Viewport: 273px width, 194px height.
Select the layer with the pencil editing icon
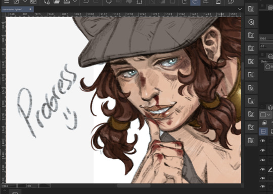click(270, 169)
